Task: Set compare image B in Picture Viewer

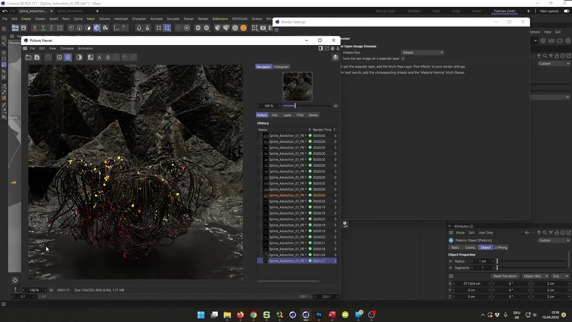Action: tap(108, 57)
